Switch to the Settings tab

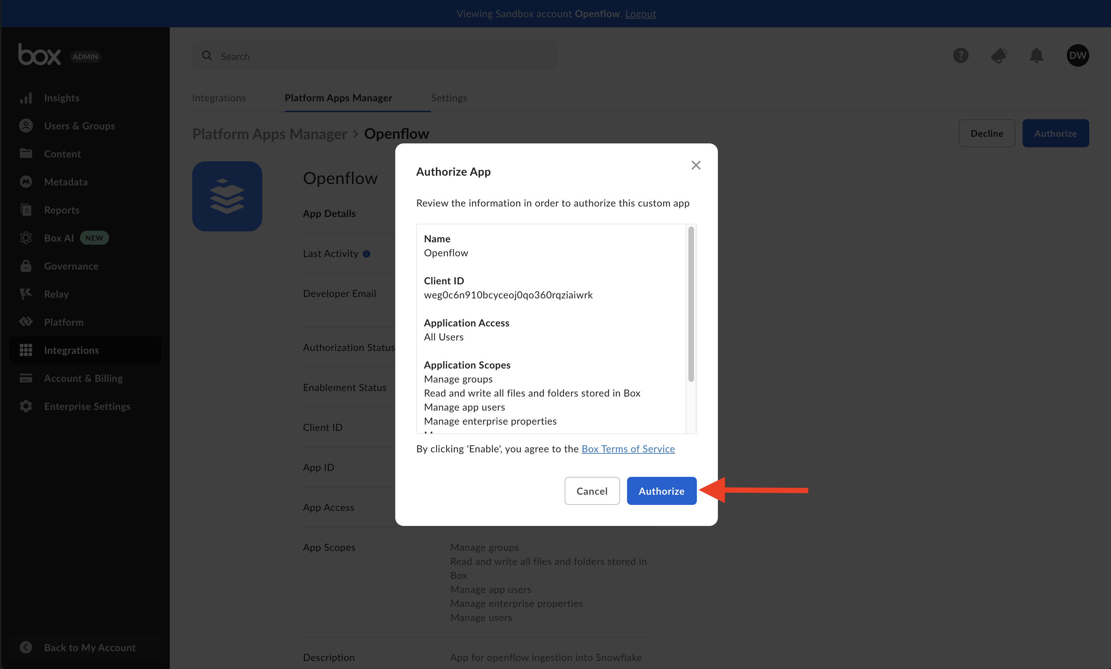449,98
